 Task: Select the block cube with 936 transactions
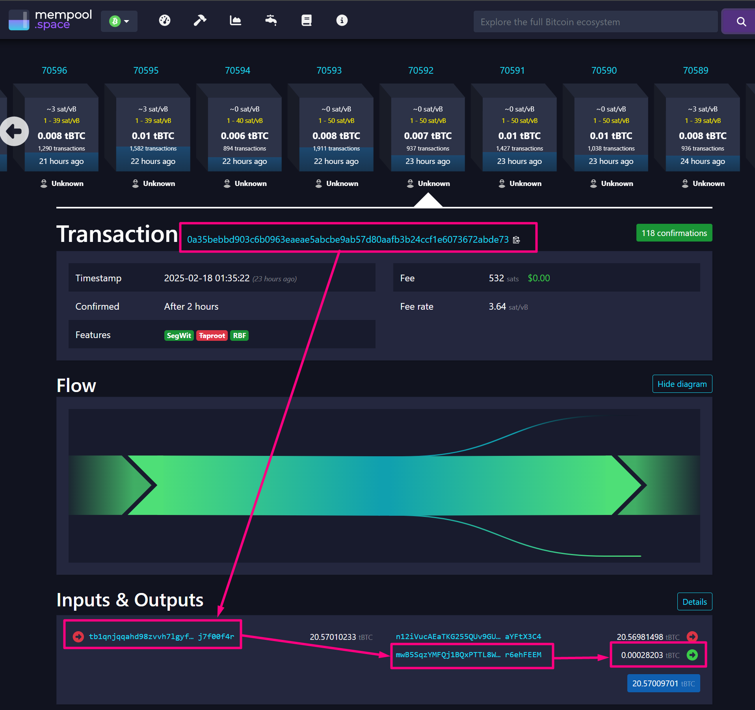[x=703, y=134]
